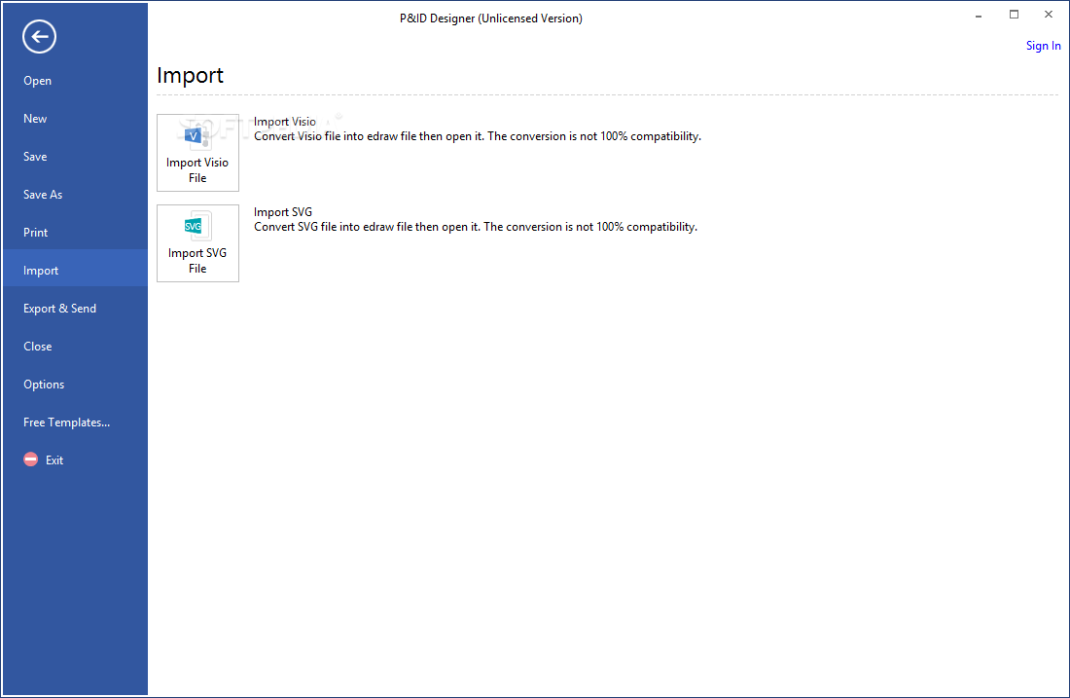Click the 'Import' page title
Image resolution: width=1070 pixels, height=698 pixels.
tap(191, 75)
